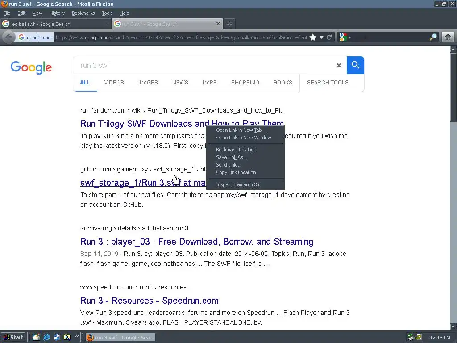Click network tray icon
Screen dimensions: 457x343
click(x=411, y=338)
